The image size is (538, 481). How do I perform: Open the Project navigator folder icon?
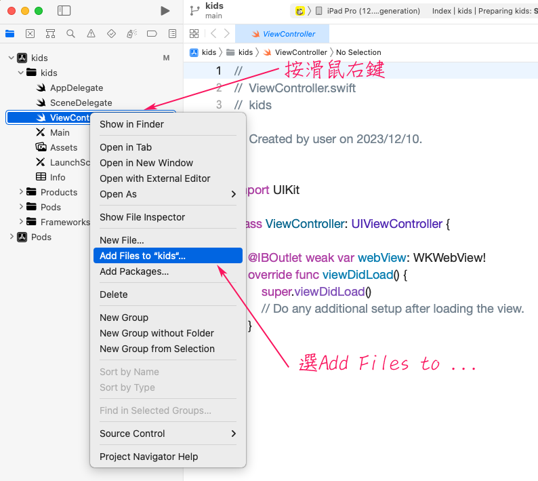tap(10, 34)
